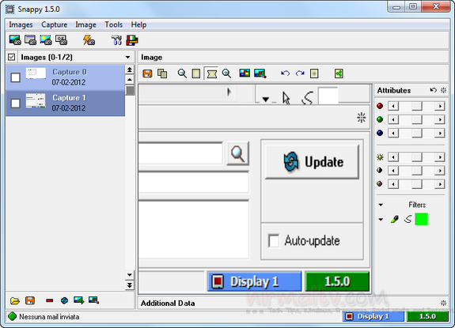Click the image with green arrow icon
This screenshot has width=455, height=328.
[x=78, y=300]
